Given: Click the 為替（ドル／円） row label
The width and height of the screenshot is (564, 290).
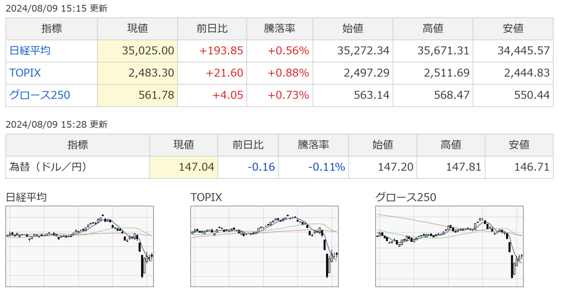Looking at the screenshot, I should (x=48, y=167).
